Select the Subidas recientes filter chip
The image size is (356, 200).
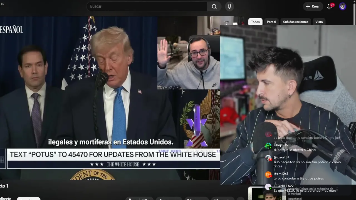coord(296,22)
